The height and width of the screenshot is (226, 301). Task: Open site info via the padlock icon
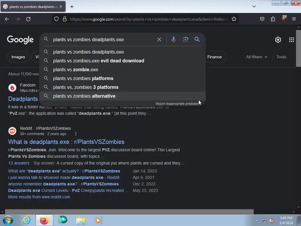(x=65, y=19)
